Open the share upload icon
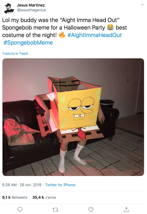The image size is (147, 214). coord(126,209)
